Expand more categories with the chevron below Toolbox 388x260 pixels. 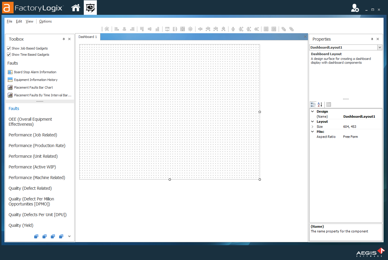(69, 236)
